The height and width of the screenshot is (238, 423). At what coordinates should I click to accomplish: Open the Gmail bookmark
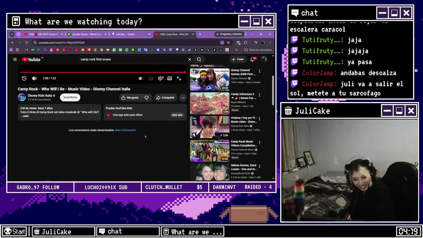coord(26,50)
